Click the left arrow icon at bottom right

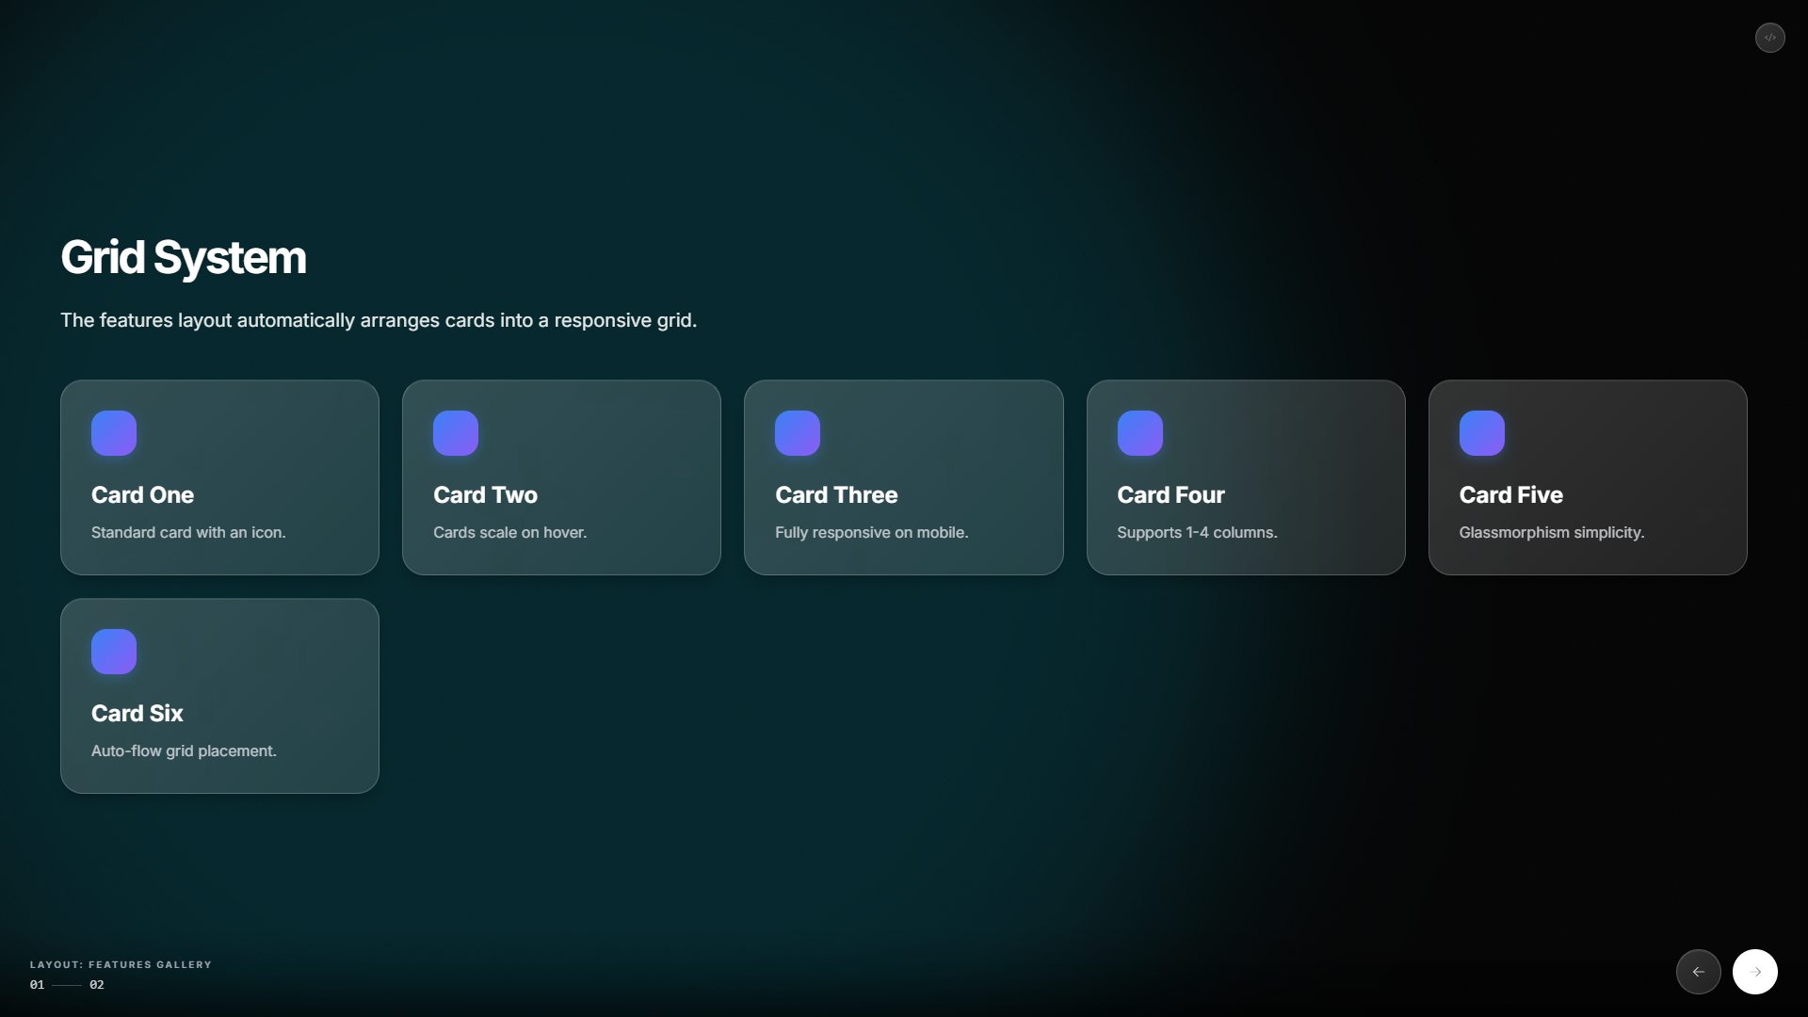(x=1698, y=971)
